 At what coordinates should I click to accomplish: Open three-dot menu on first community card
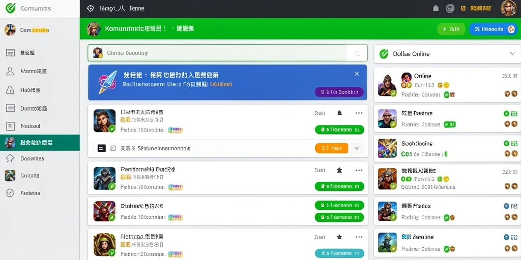pos(359,113)
